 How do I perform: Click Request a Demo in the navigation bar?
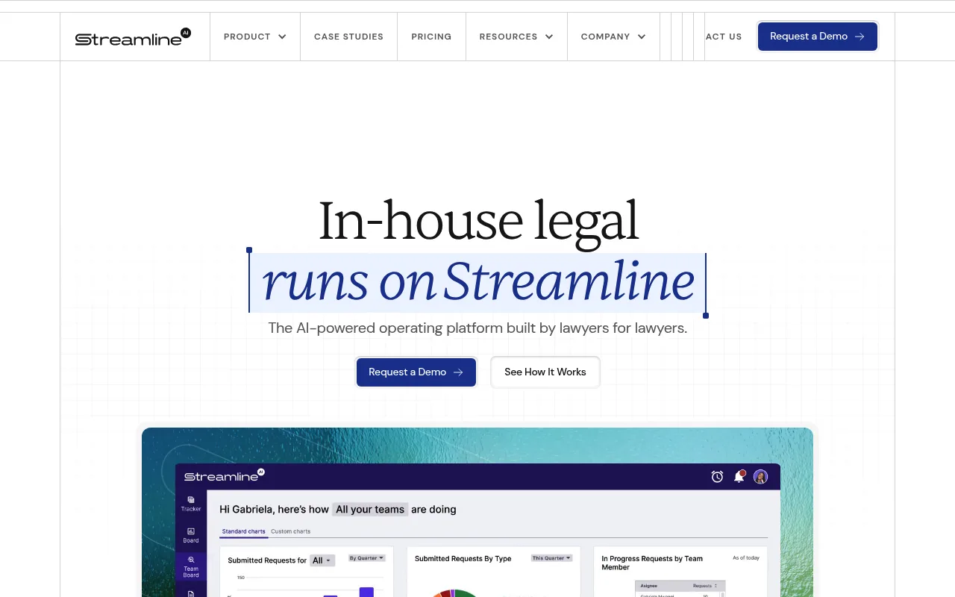point(818,37)
